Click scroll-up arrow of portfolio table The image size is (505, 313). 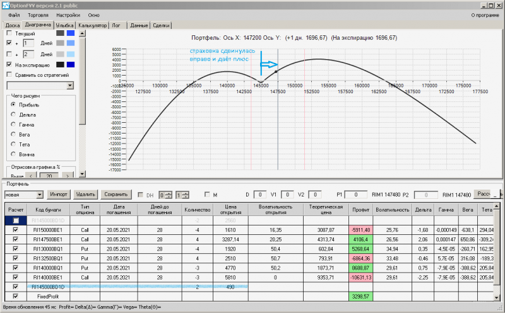[495, 207]
